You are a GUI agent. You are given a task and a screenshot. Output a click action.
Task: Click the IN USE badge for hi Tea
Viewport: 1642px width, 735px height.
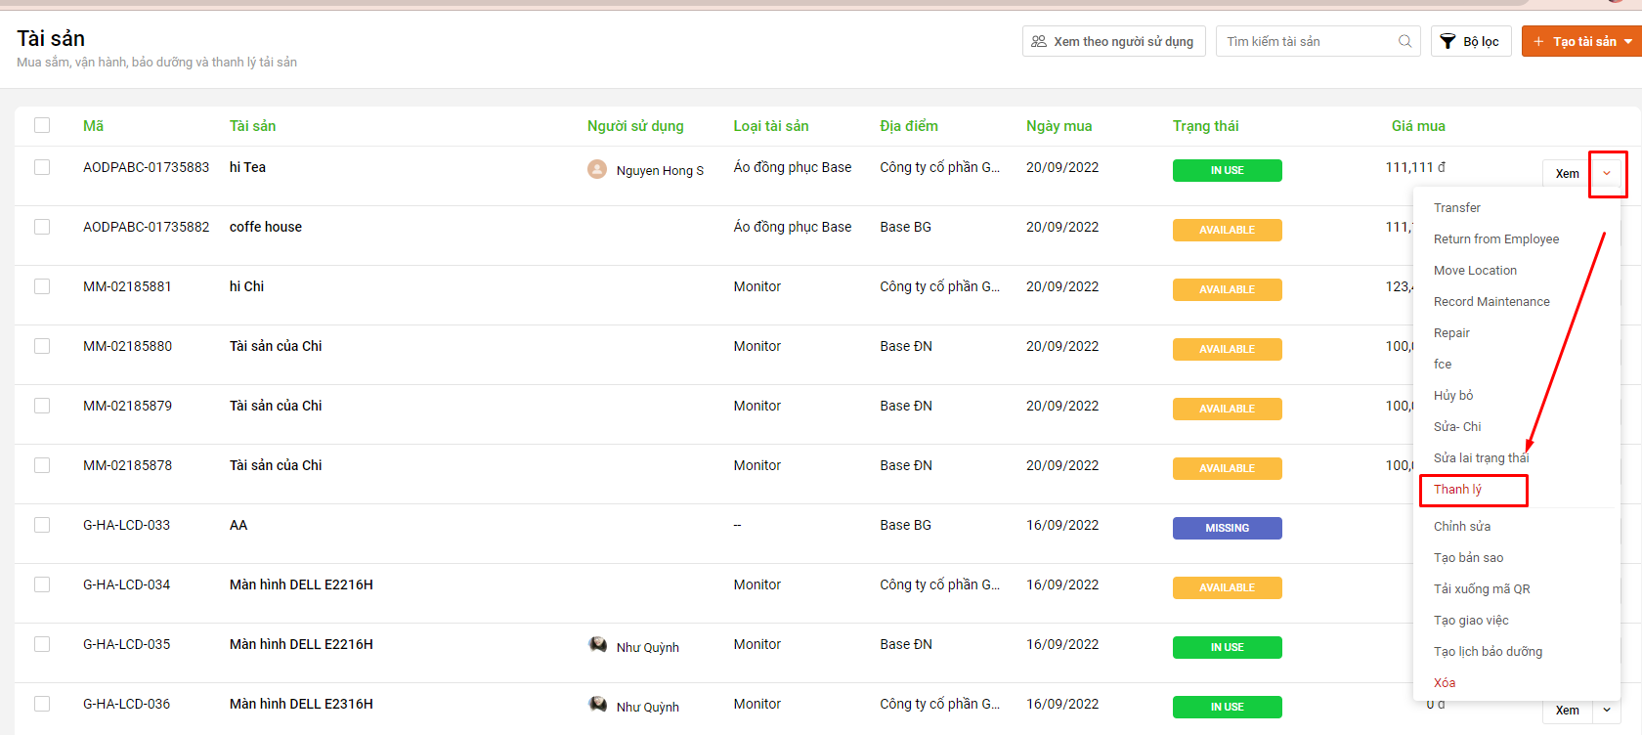[x=1228, y=170]
